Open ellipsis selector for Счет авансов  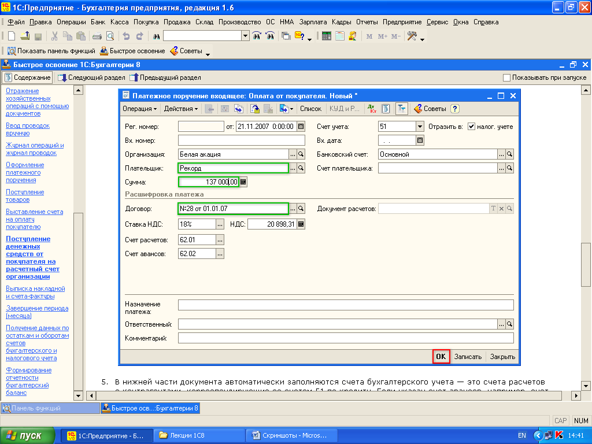[220, 254]
